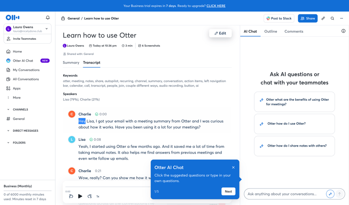This screenshot has width=349, height=205.
Task: Go to Home in sidebar
Action: tap(17, 51)
